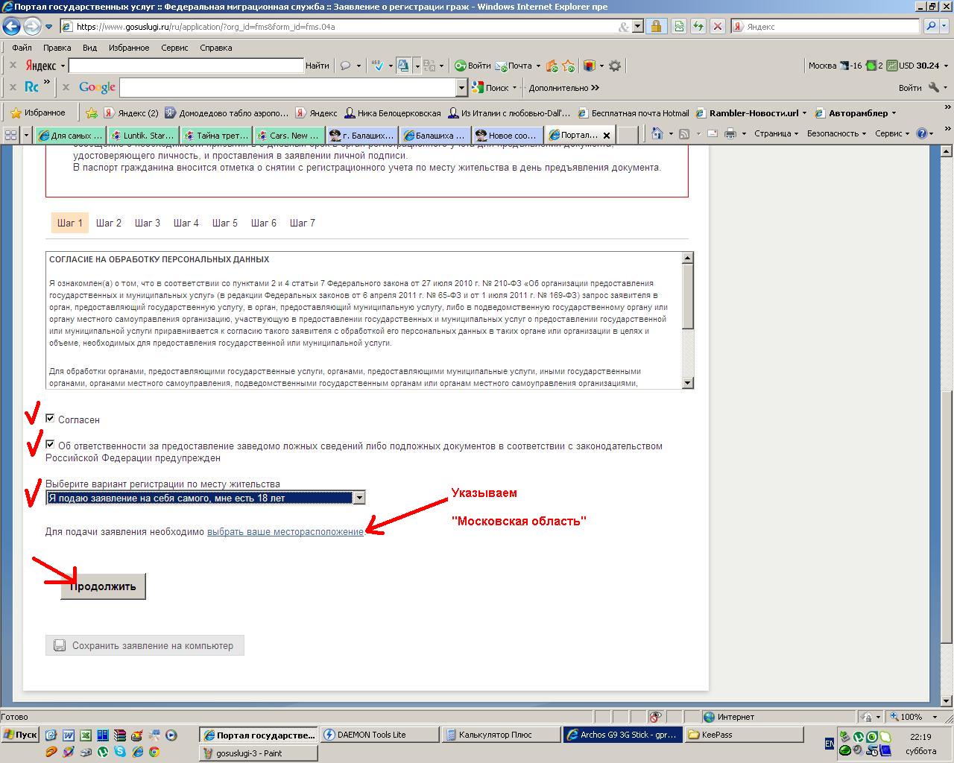
Task: Open DAEMON Tools Lite from taskbar
Action: click(377, 735)
